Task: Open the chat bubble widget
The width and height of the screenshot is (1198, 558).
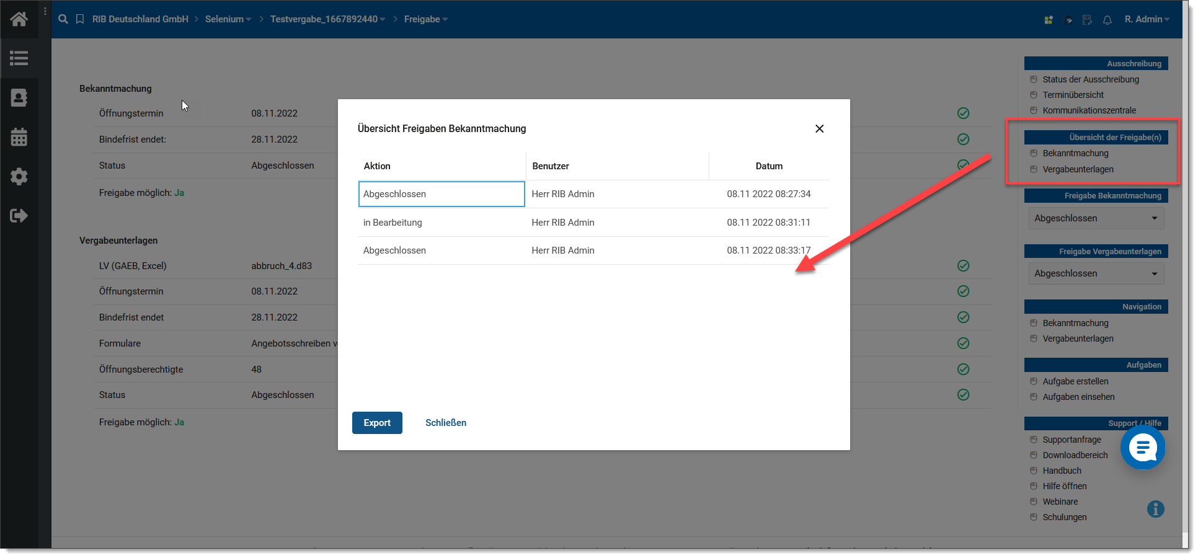Action: pyautogui.click(x=1143, y=447)
